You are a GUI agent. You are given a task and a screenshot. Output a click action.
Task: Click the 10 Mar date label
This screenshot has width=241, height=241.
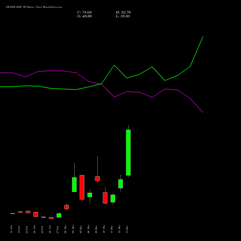pyautogui.click(x=104, y=229)
